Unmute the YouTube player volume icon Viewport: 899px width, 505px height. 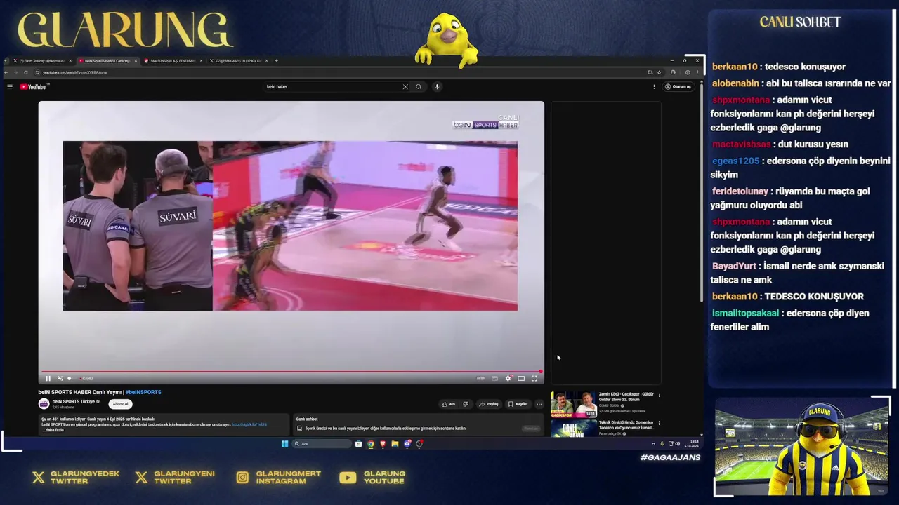[60, 379]
